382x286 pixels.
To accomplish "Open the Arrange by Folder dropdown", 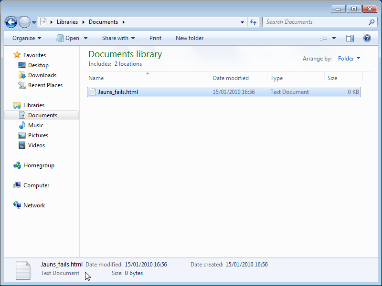I will 349,59.
